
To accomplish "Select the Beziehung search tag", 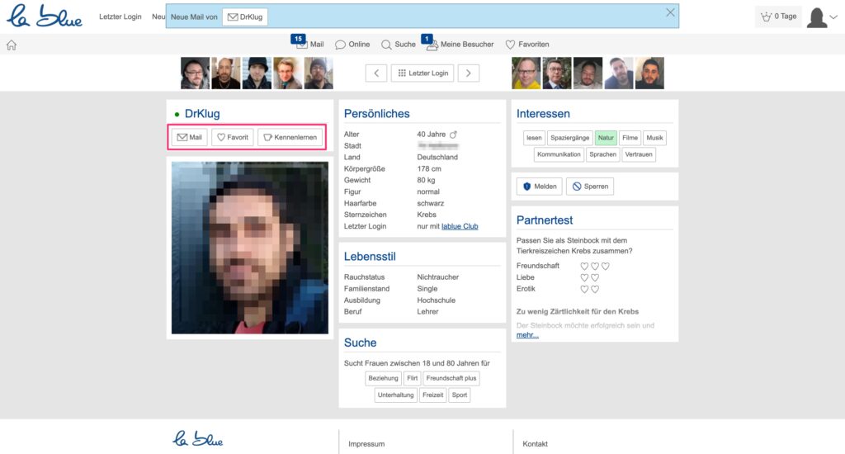I will [x=383, y=379].
